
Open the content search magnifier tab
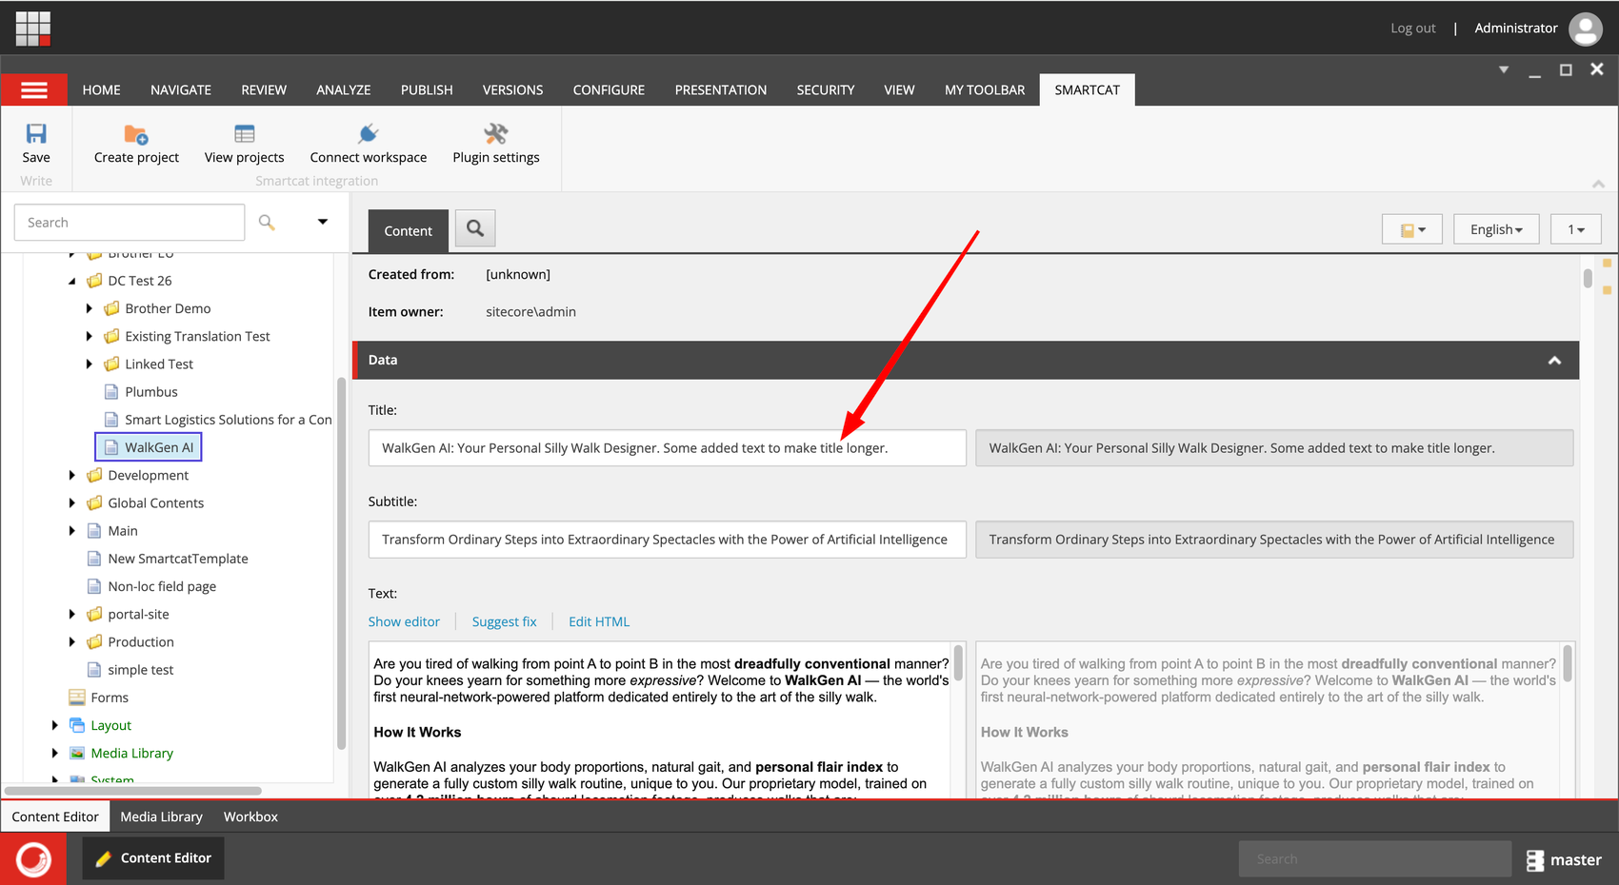click(475, 228)
